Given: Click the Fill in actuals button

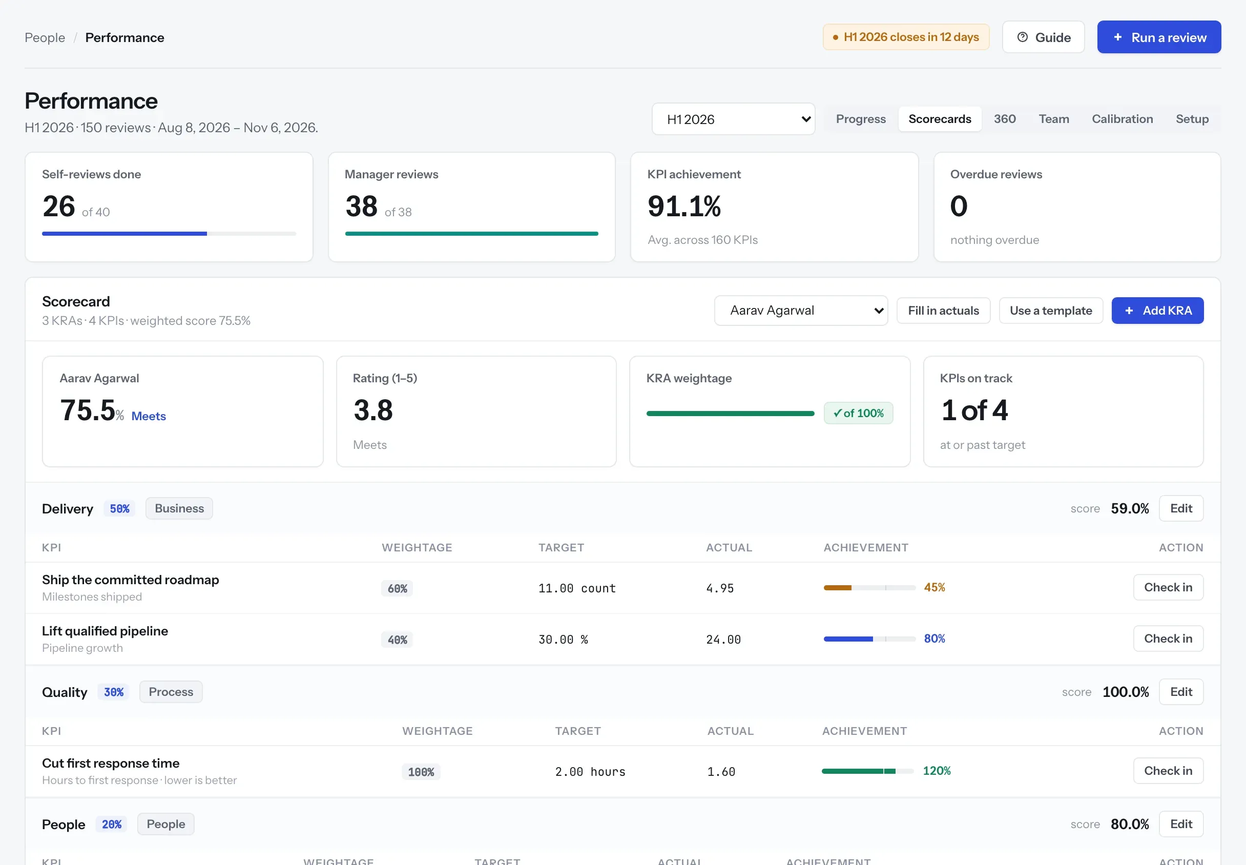Looking at the screenshot, I should [x=943, y=311].
